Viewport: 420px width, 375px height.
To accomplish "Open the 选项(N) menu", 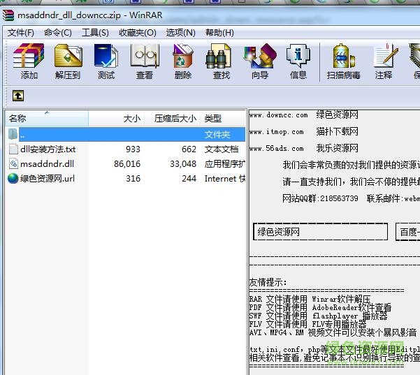I will 180,32.
